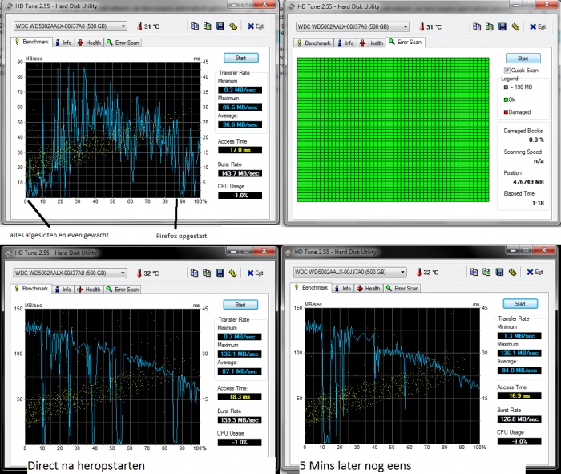
Task: Open options icon in bottom-left HD Tune window
Action: 232,273
